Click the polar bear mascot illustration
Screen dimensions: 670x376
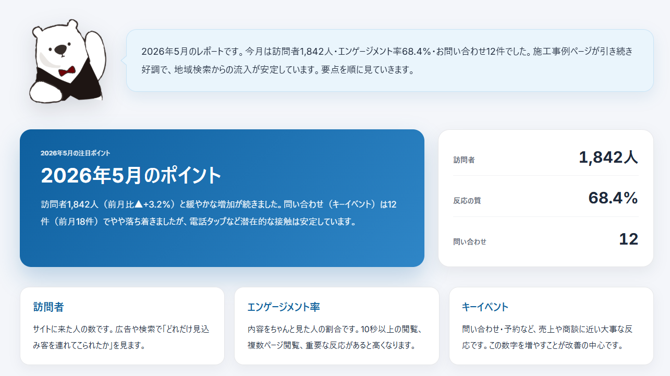pos(68,60)
